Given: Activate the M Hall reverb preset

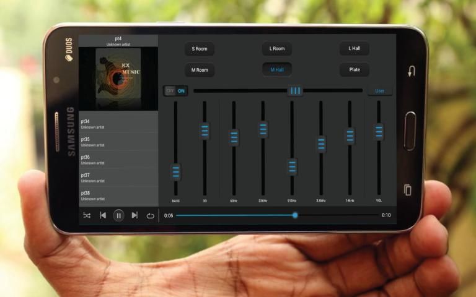Looking at the screenshot, I should (x=276, y=70).
